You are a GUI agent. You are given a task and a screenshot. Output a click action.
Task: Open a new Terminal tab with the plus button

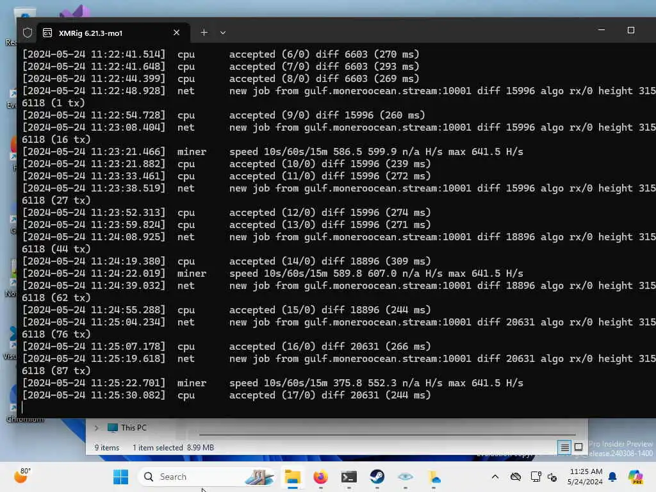204,33
